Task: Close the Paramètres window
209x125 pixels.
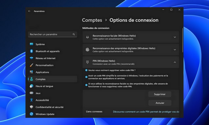Action: click(179, 10)
